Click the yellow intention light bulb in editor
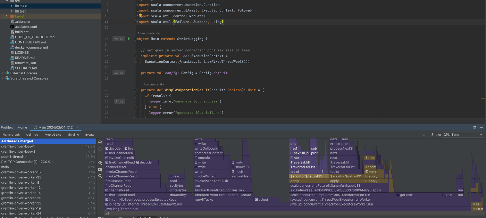486x218 pixels. click(x=141, y=16)
